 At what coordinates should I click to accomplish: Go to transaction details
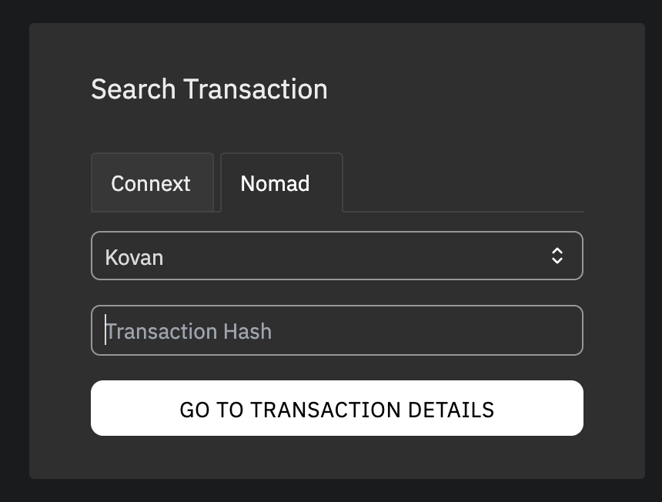(x=336, y=409)
